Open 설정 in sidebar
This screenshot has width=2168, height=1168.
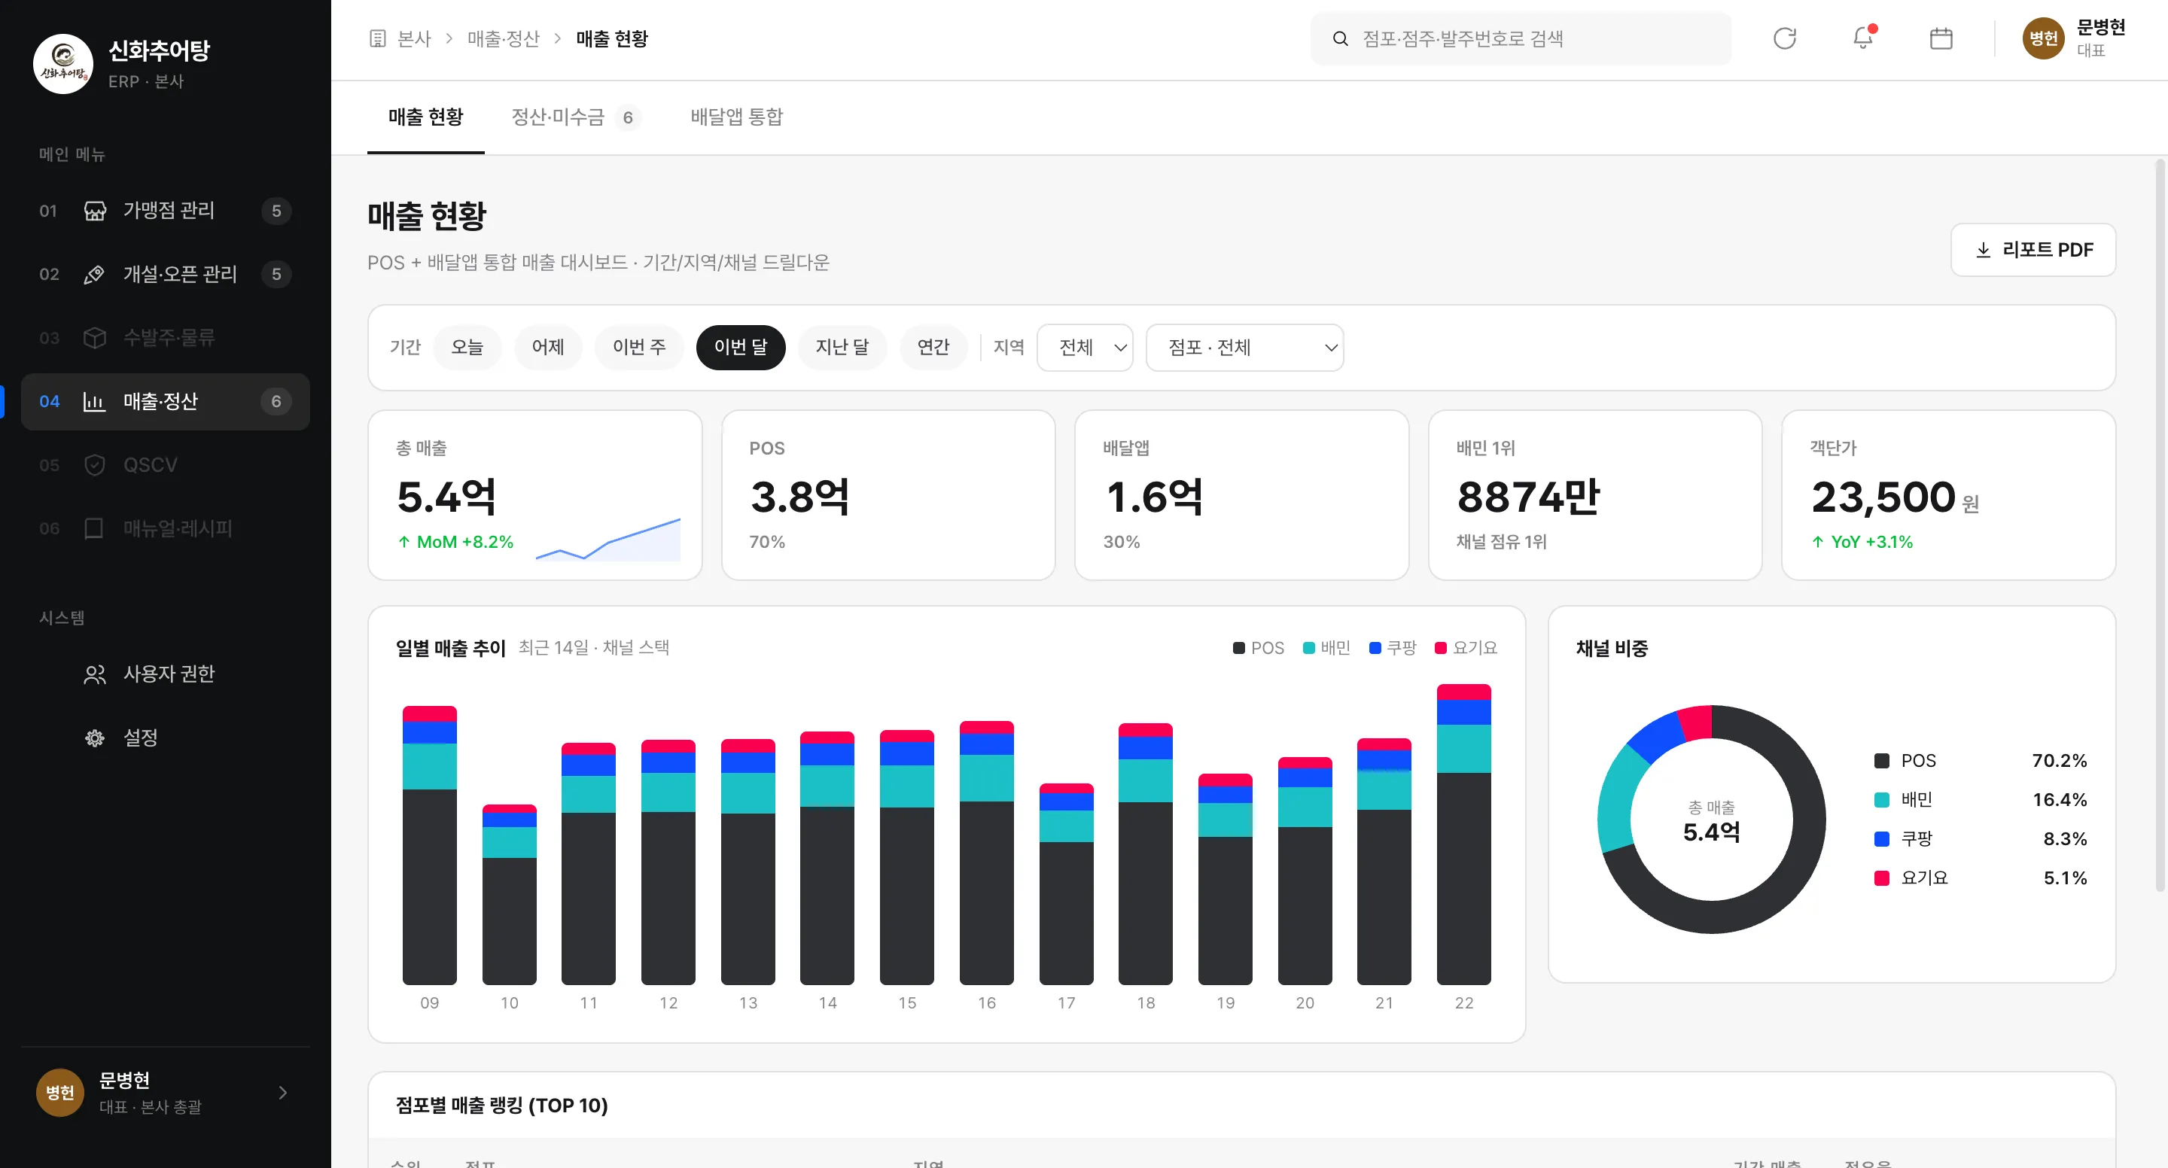pyautogui.click(x=165, y=738)
